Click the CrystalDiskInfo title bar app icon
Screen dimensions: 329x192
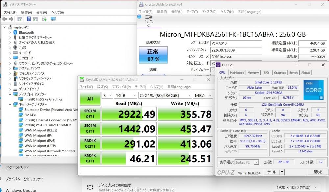pyautogui.click(x=141, y=4)
